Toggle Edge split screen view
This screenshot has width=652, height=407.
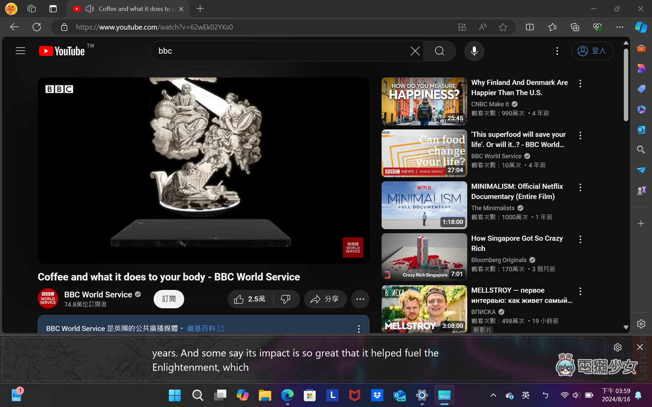pos(529,27)
